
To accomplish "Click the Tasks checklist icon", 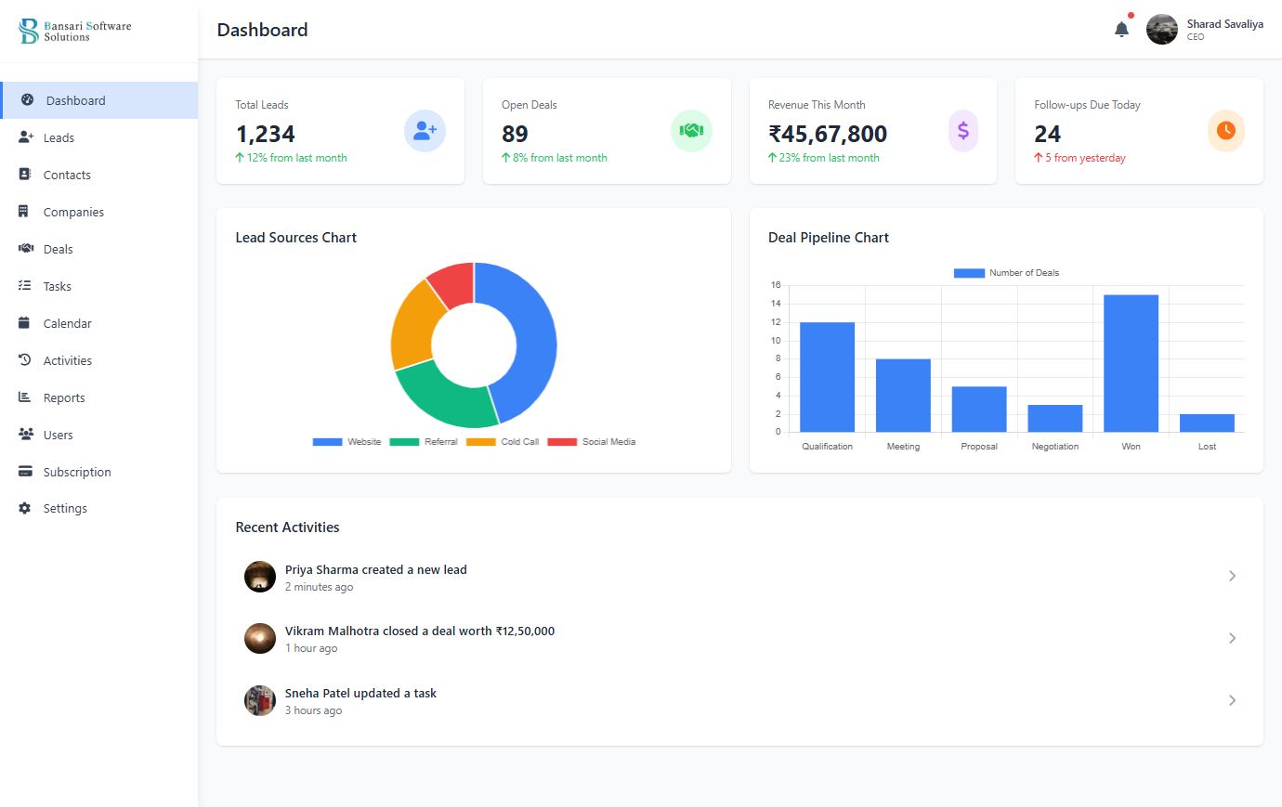I will pyautogui.click(x=25, y=286).
